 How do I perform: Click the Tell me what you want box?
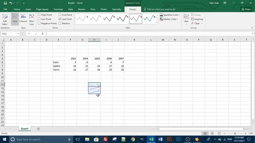coord(159,9)
